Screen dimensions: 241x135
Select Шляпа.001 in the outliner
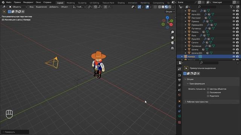tap(197, 53)
